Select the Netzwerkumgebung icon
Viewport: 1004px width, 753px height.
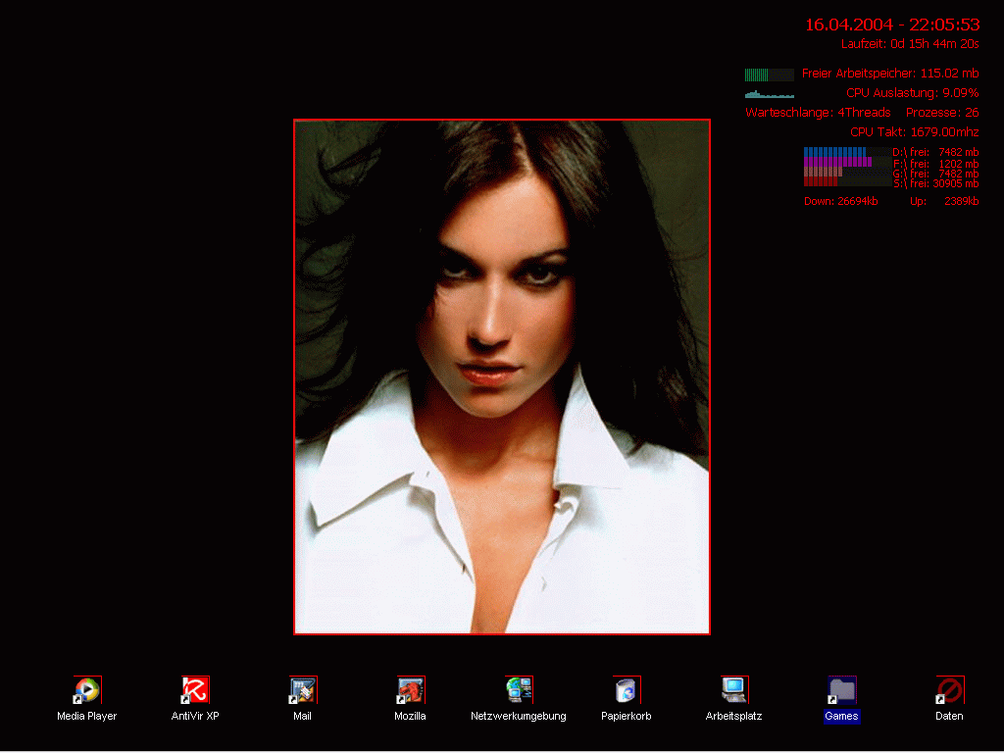click(519, 690)
